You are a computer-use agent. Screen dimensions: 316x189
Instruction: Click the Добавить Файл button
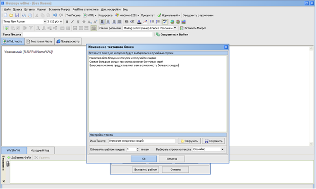19,158
